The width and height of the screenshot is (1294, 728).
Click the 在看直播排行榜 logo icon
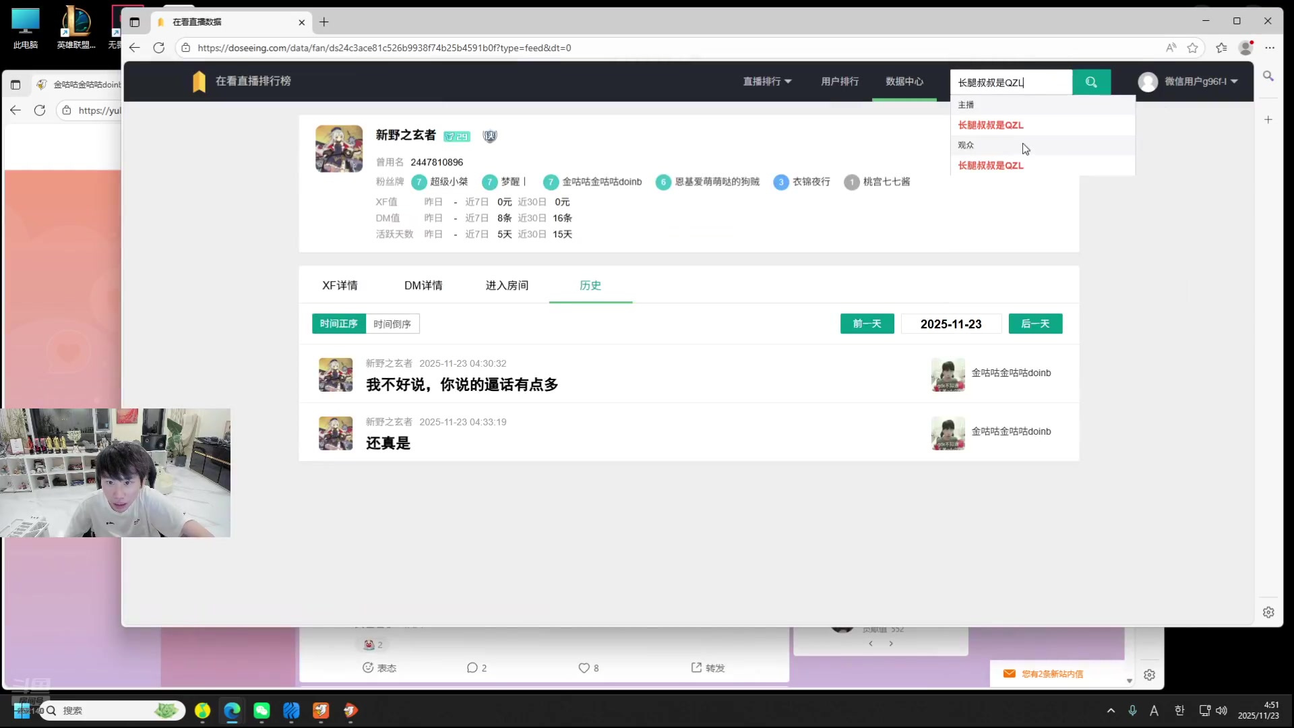[x=199, y=81]
